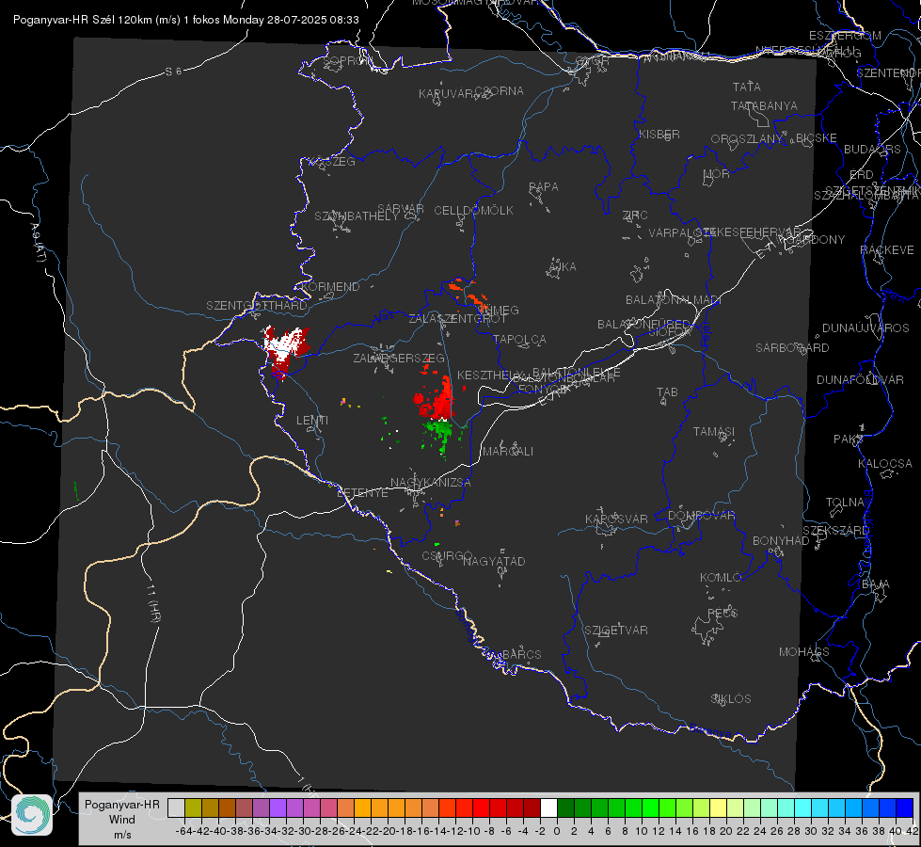921x847 pixels.
Task: Select the MÓR town label
Action: click(717, 174)
